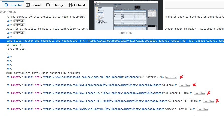Open the Console tab

[34, 5]
